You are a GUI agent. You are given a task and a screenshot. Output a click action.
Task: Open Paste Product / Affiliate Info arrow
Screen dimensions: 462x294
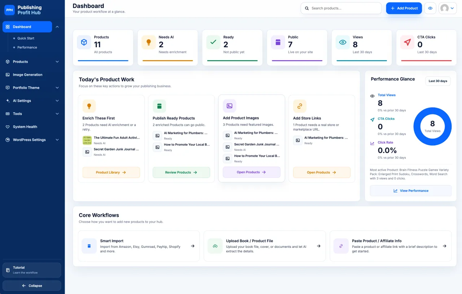pos(445,246)
